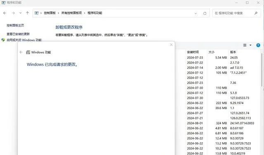264x155 pixels.
Task: Sort by 版本 column header
Action: tap(233, 52)
